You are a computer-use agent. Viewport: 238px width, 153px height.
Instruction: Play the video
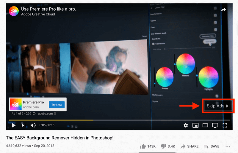[14, 125]
